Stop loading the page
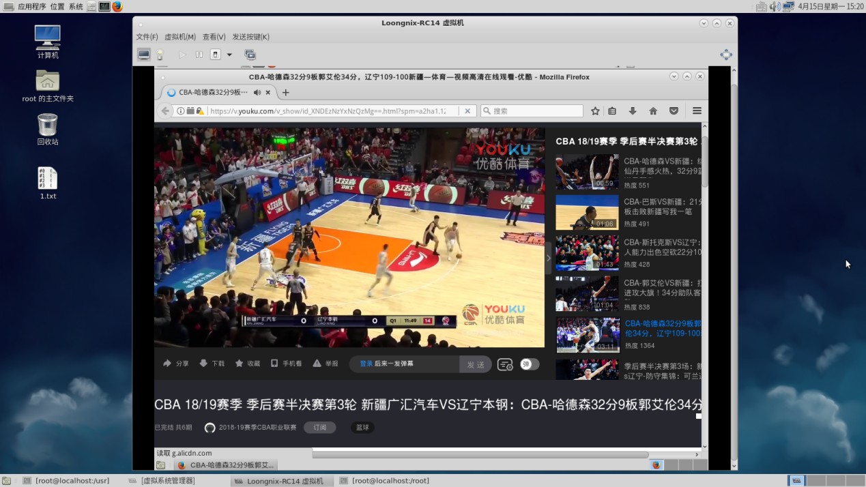Viewport: 866px width, 487px height. (467, 110)
